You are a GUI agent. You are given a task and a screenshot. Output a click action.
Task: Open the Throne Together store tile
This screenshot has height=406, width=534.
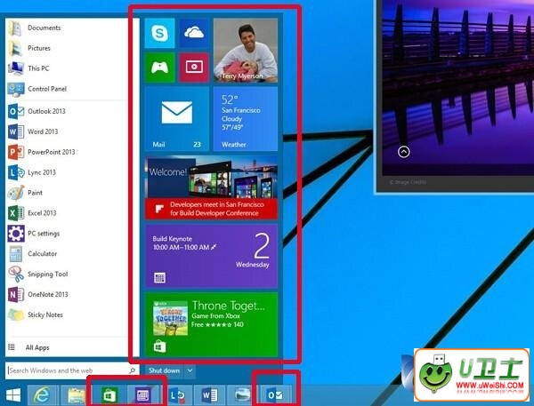point(211,324)
